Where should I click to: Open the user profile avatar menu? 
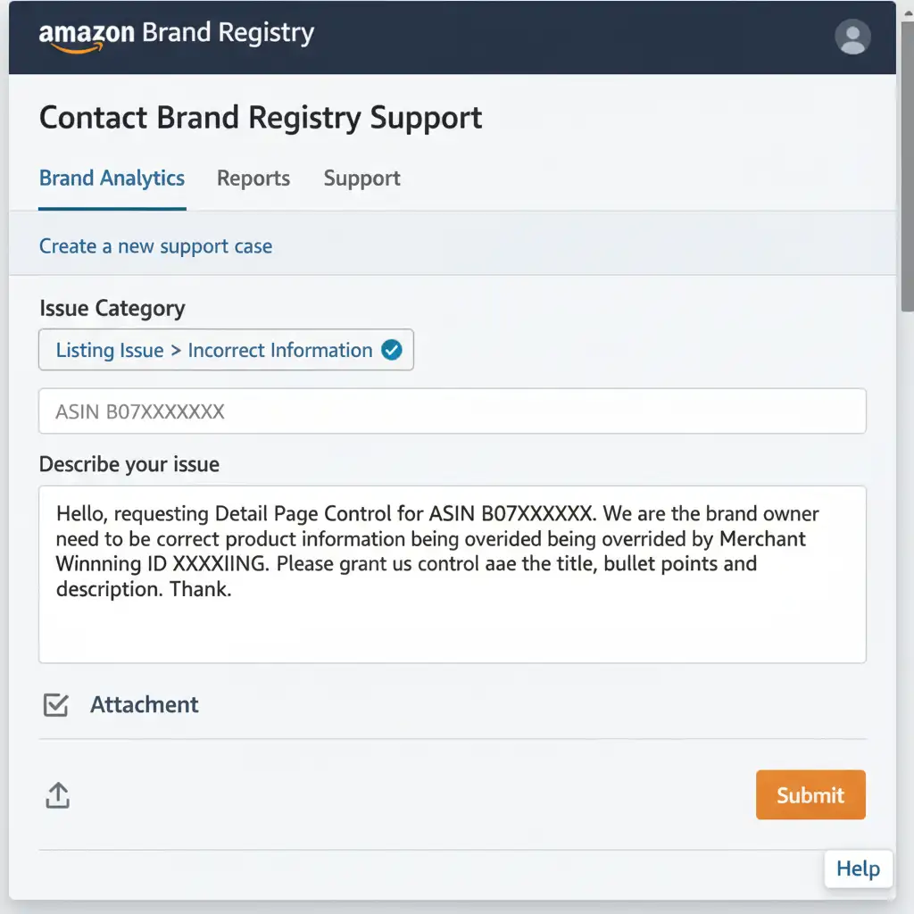coord(852,37)
